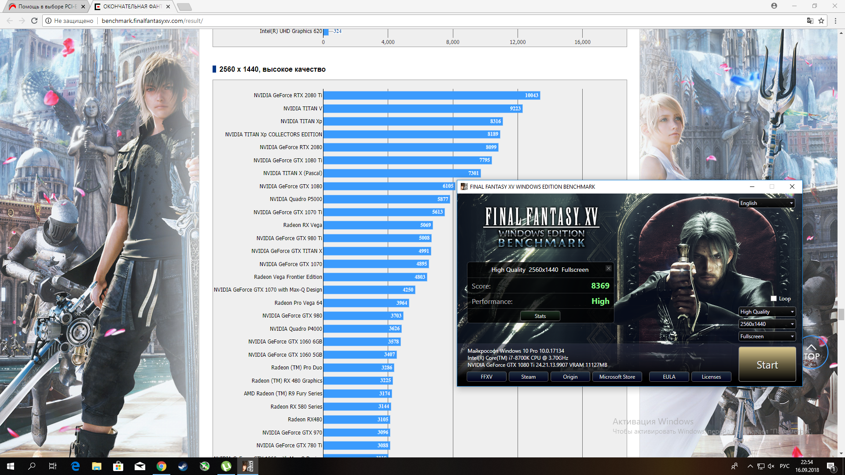
Task: Open the 2560x1440 resolution dropdown
Action: (x=767, y=324)
